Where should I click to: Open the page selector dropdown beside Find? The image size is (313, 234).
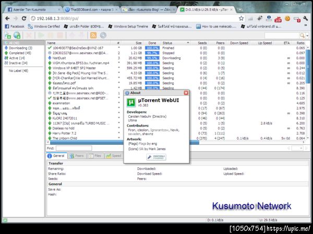click(297, 148)
